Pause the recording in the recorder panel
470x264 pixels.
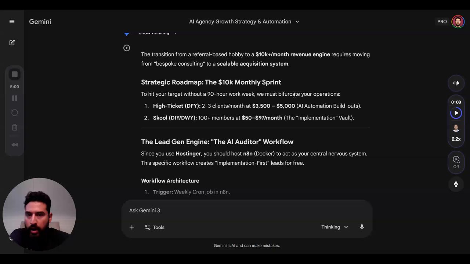(15, 98)
